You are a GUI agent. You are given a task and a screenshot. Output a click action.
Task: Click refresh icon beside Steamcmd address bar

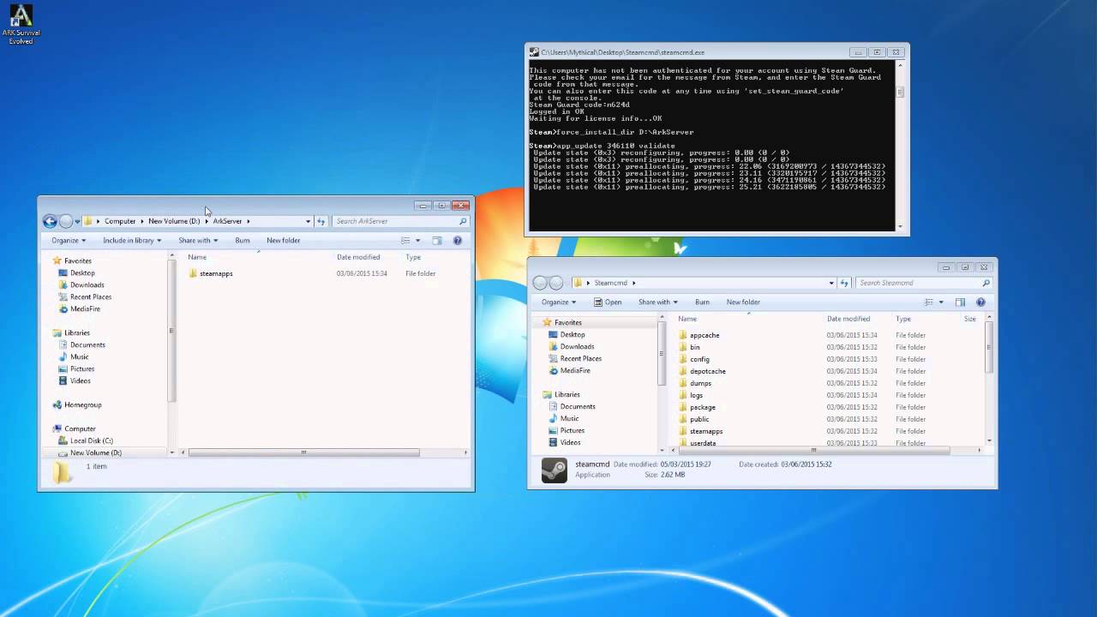[845, 283]
